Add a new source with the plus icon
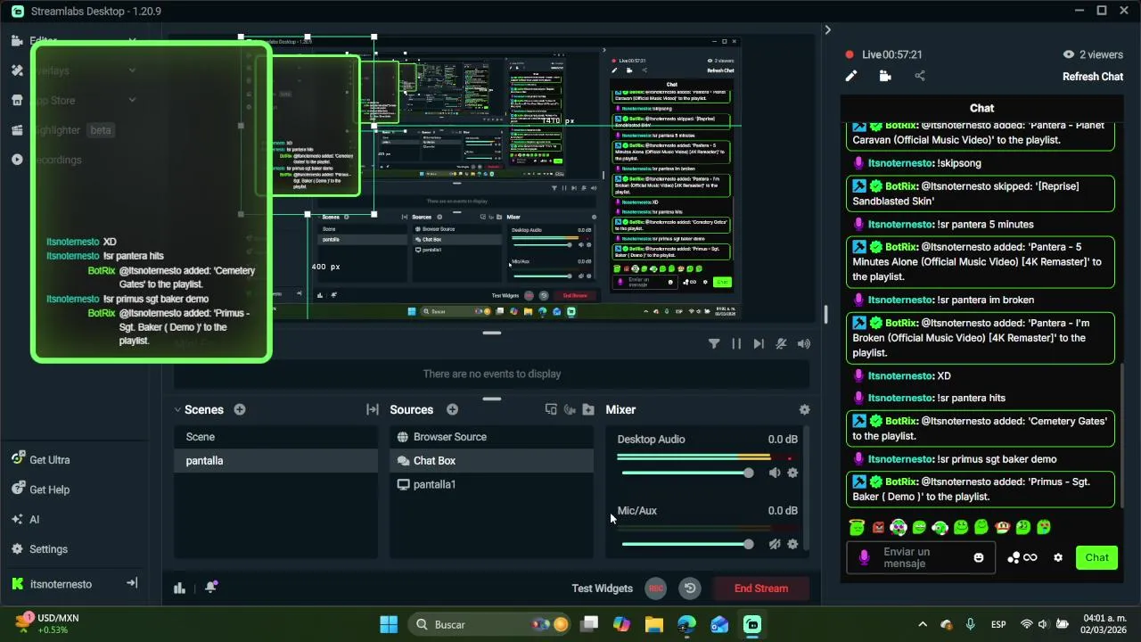 452,409
